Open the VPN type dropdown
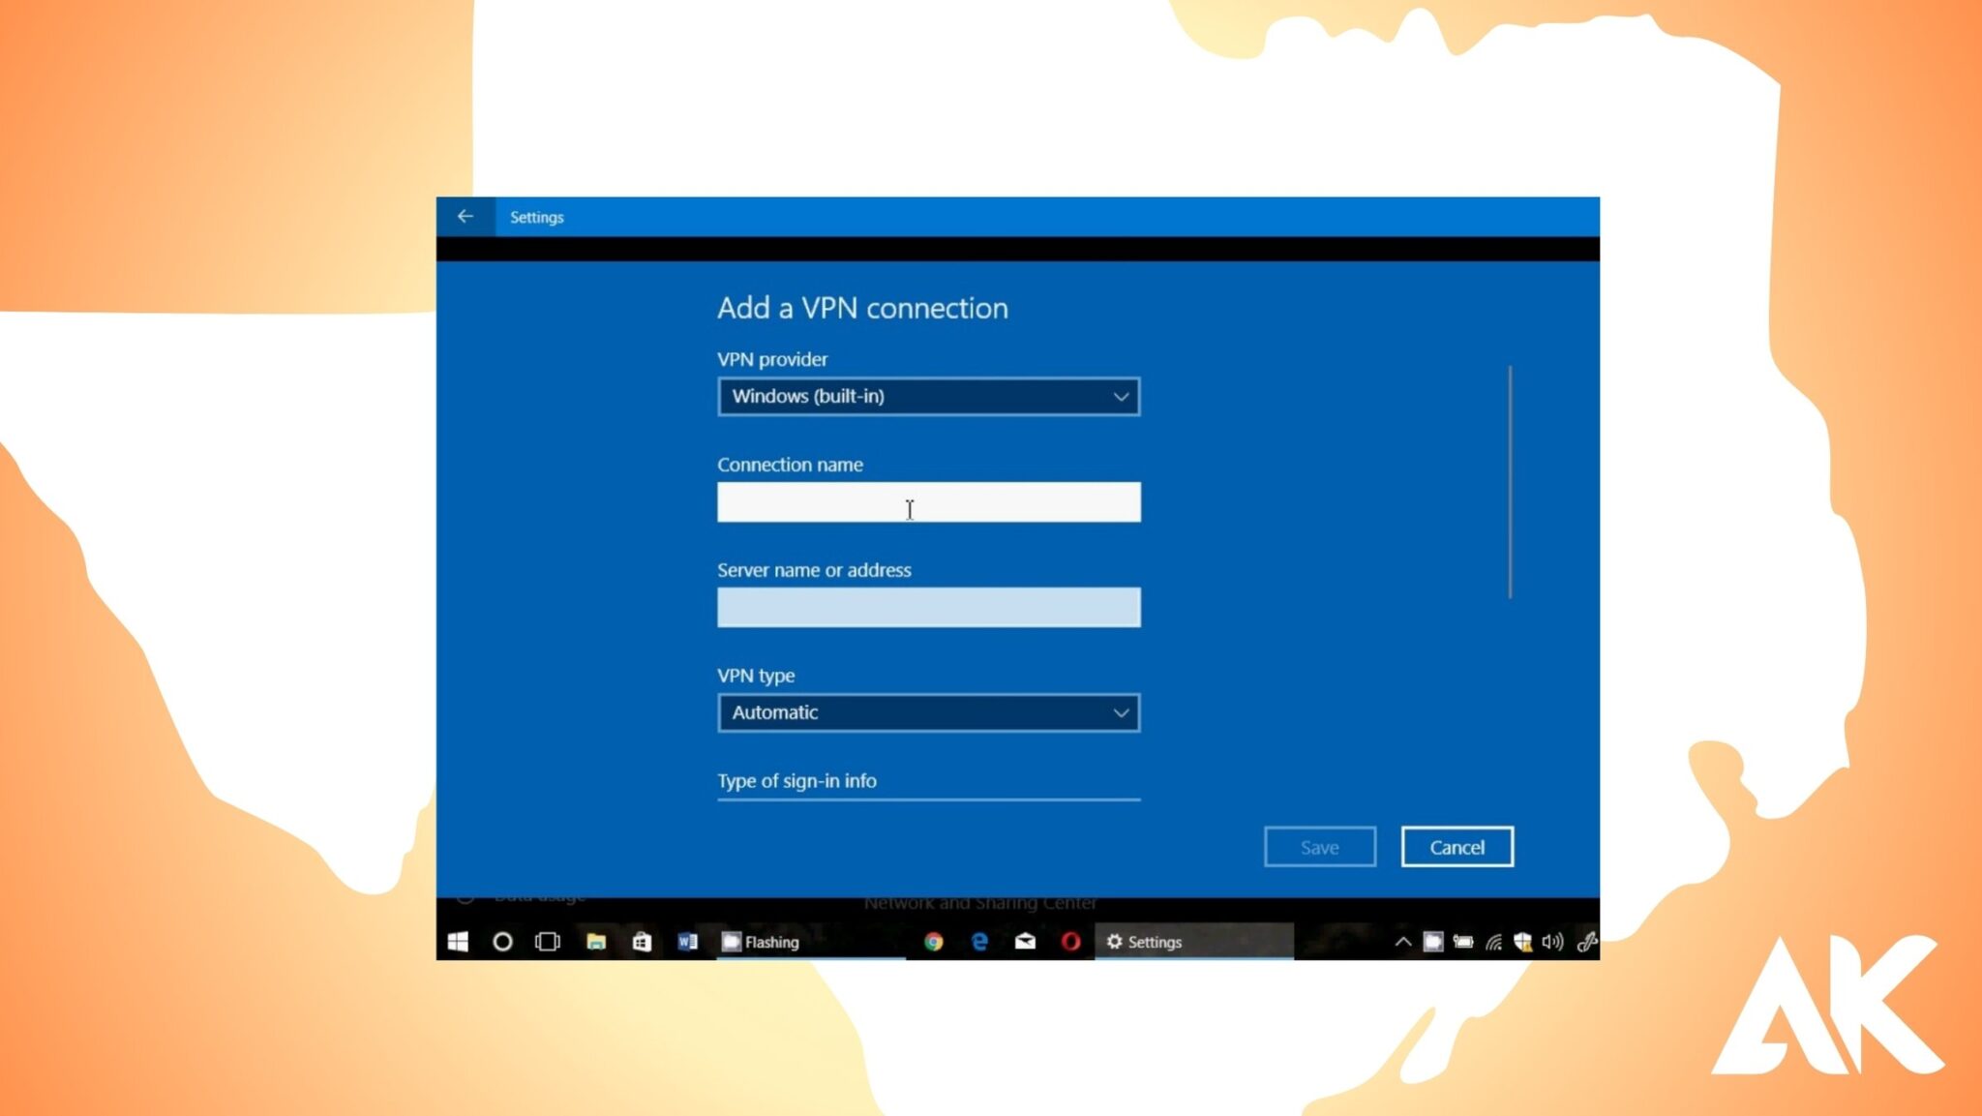 (x=928, y=712)
